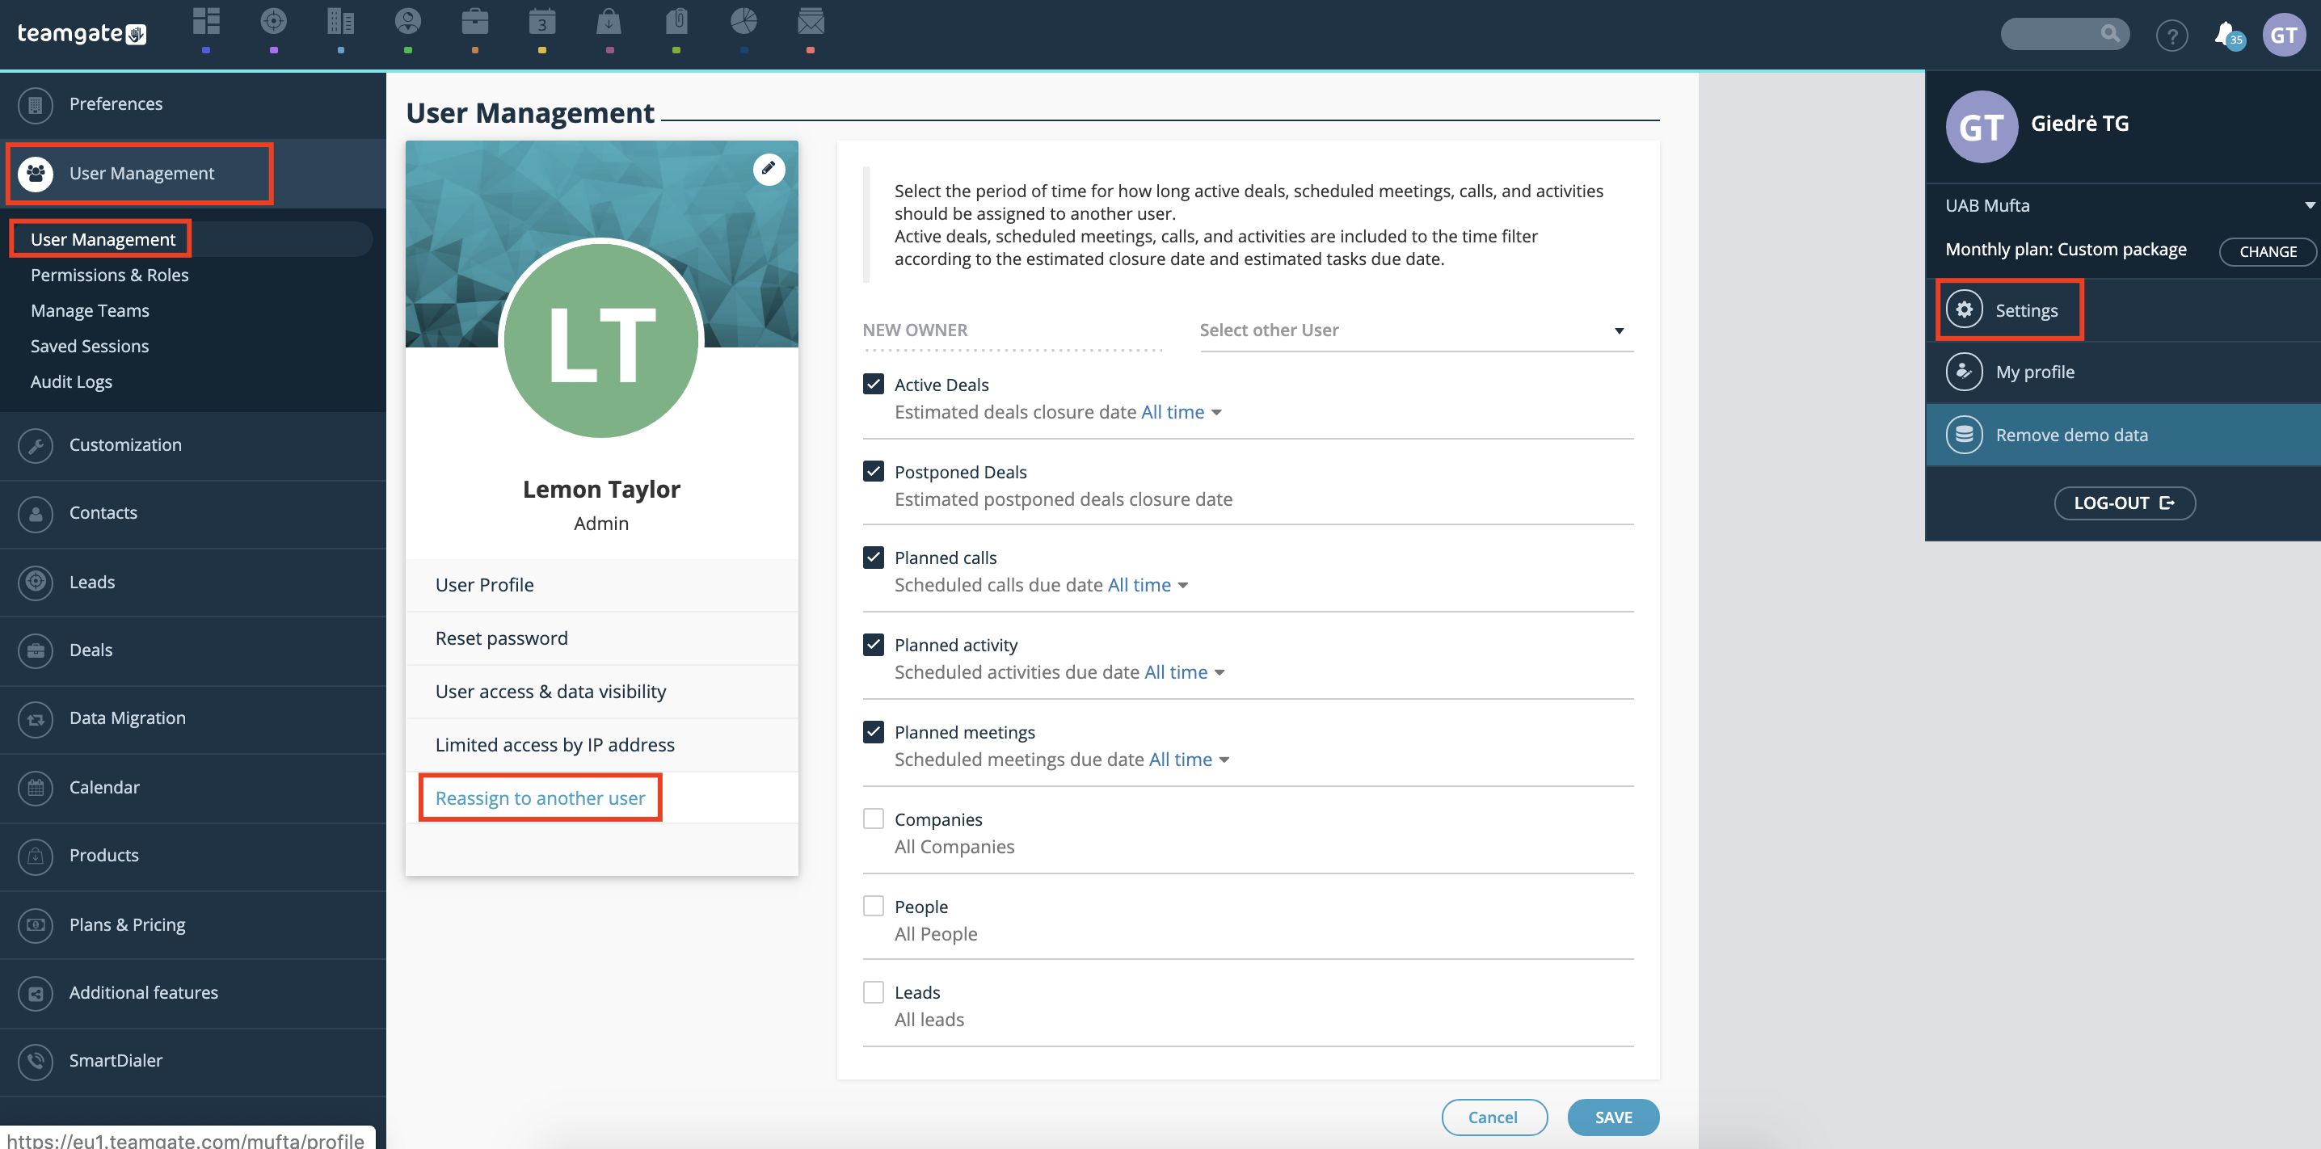The image size is (2321, 1149).
Task: Click the SAVE button
Action: pos(1613,1117)
